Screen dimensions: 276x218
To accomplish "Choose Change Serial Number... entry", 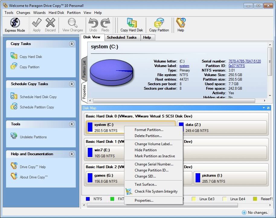I will pos(153,164).
